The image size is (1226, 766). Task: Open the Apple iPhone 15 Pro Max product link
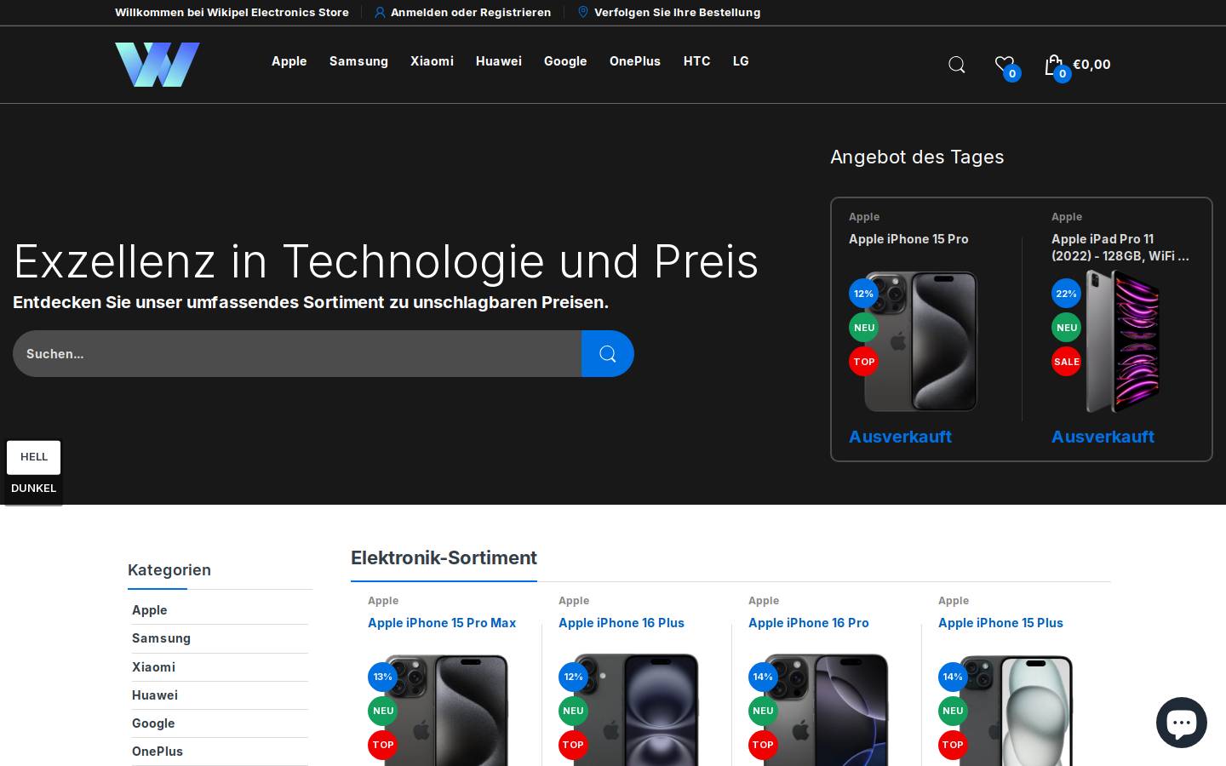442,623
